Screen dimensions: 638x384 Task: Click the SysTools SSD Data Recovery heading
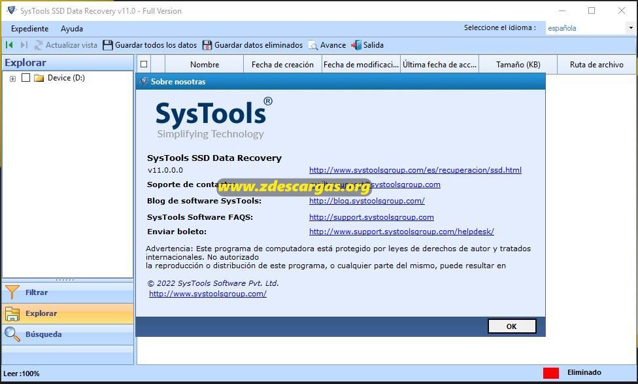tap(214, 158)
